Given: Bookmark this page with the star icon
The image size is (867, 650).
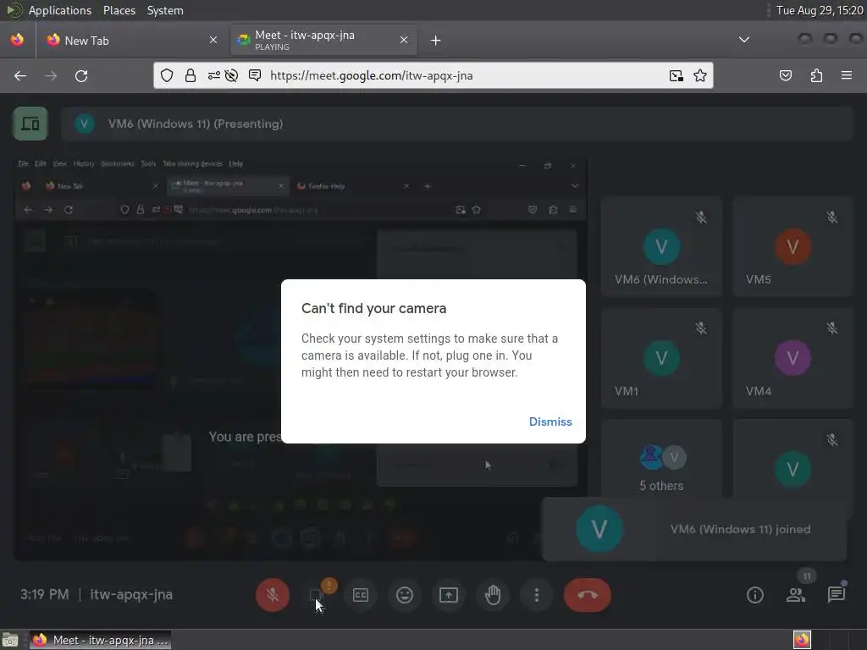Looking at the screenshot, I should [700, 75].
